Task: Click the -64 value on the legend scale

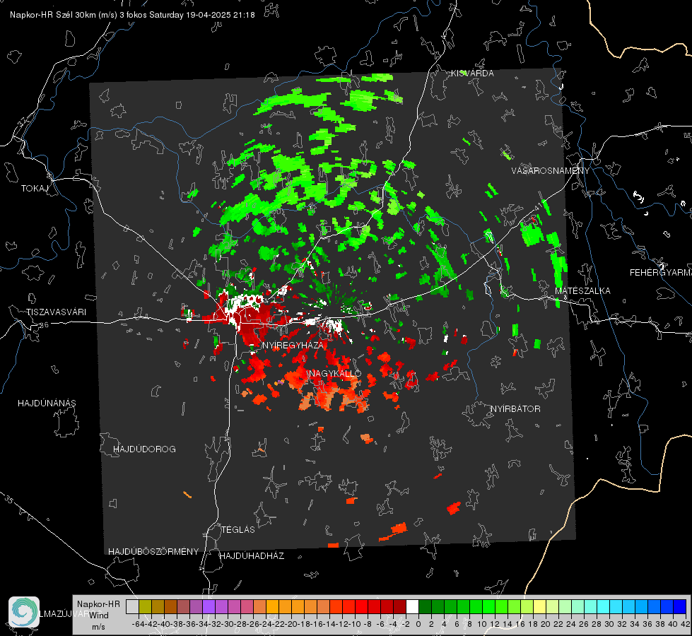Action: click(x=138, y=624)
